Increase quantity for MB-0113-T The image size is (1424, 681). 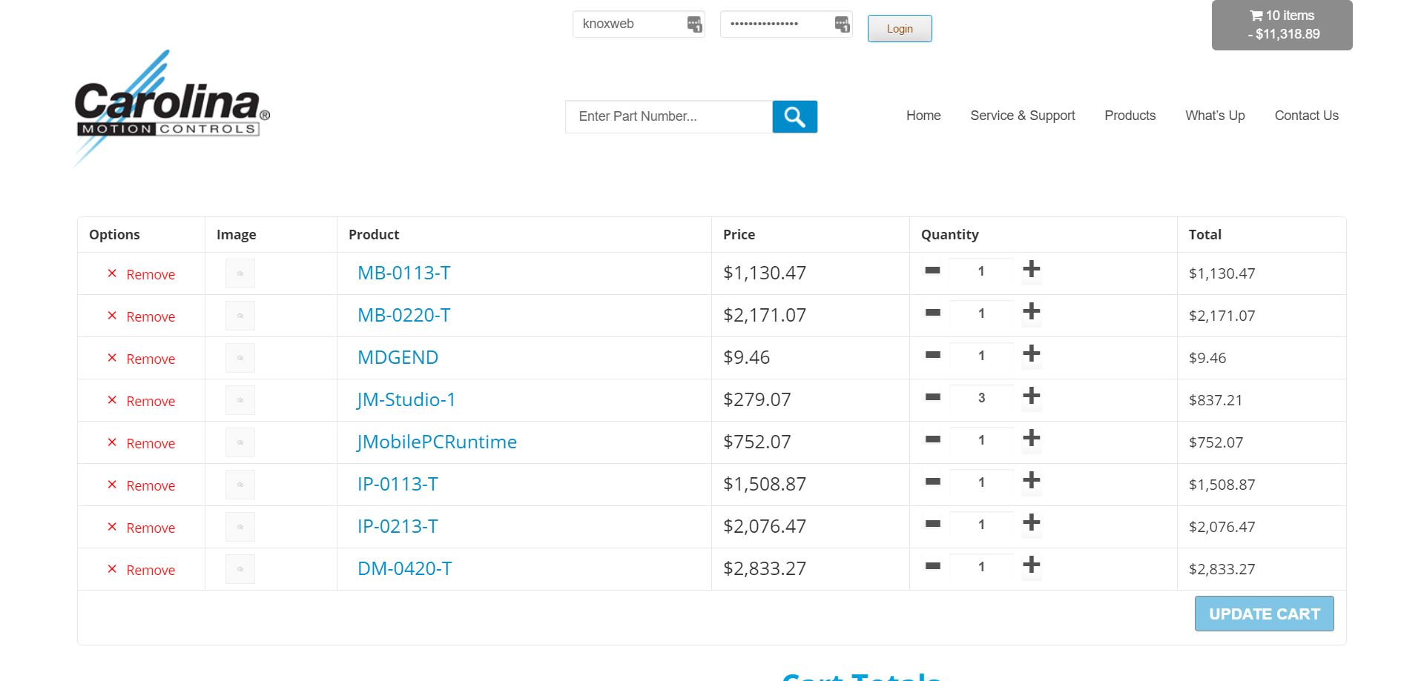point(1032,270)
